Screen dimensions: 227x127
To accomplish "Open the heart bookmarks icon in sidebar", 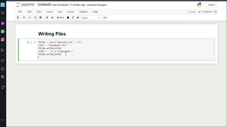I will (x=2, y=61).
